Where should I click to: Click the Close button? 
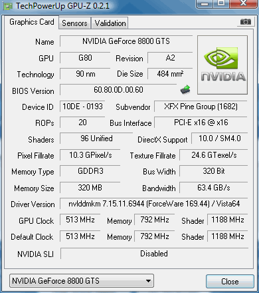click(x=230, y=282)
